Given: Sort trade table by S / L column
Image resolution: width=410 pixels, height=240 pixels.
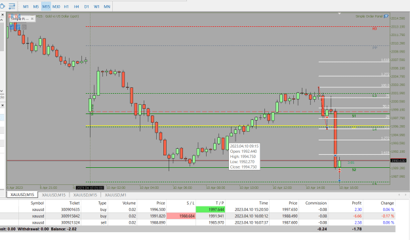Looking at the screenshot, I should (x=190, y=203).
